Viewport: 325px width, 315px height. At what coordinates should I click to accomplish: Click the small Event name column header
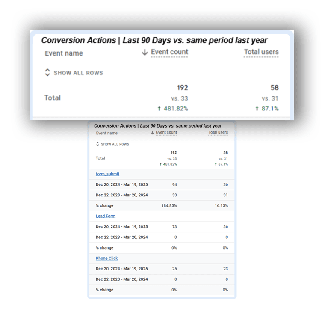click(x=107, y=133)
